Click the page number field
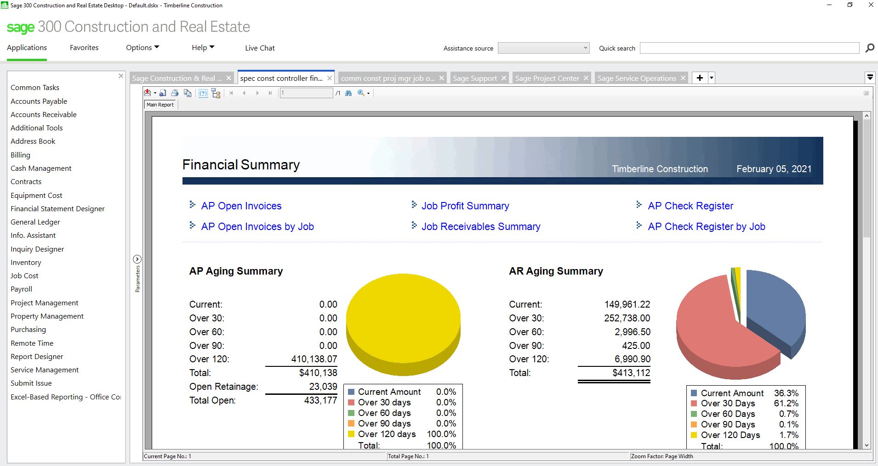 coord(306,93)
